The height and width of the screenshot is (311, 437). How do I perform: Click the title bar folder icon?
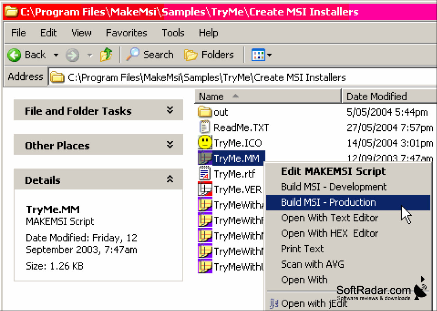[x=11, y=12]
